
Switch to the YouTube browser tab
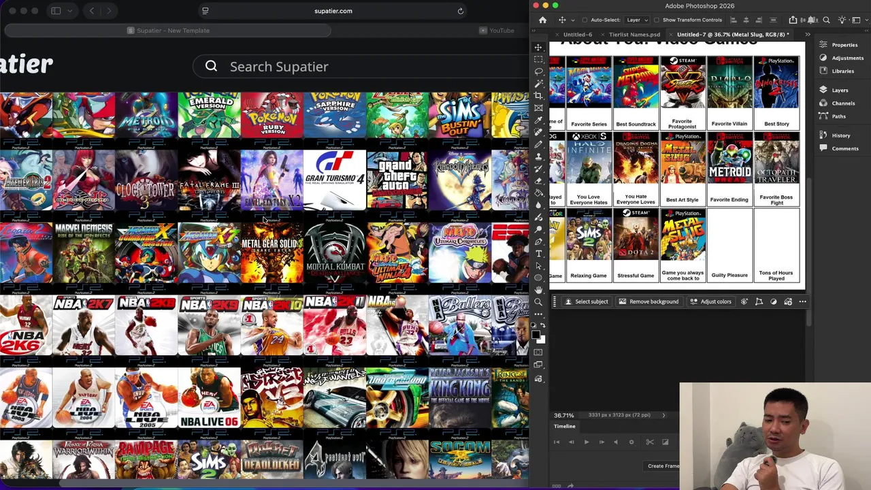(x=497, y=31)
